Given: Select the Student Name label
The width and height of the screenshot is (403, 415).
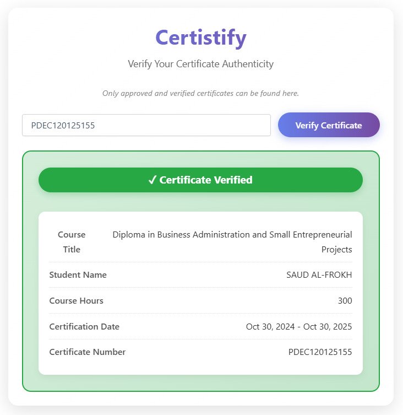Looking at the screenshot, I should click(x=78, y=274).
